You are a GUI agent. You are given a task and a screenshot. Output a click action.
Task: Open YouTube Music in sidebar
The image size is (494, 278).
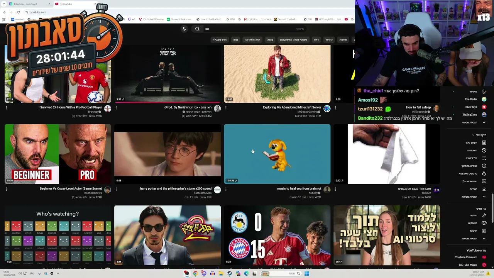(x=472, y=265)
